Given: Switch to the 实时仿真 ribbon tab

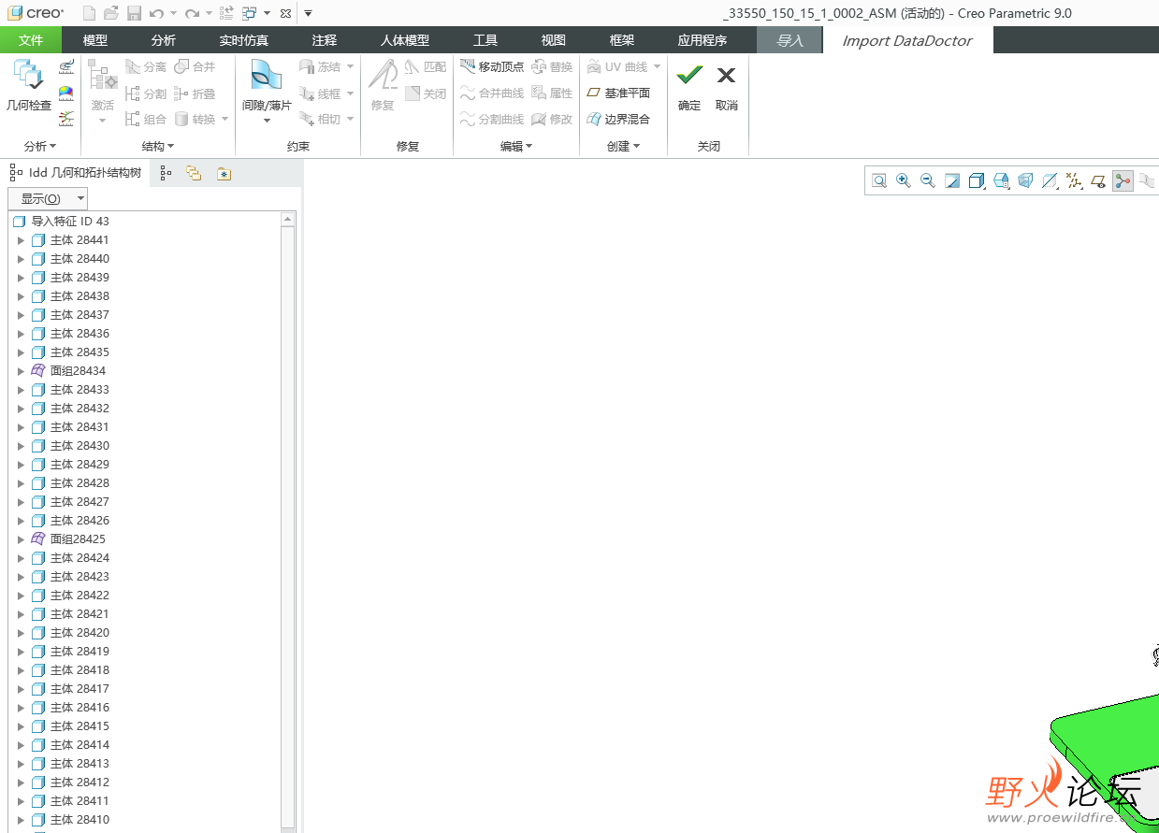Looking at the screenshot, I should point(244,40).
